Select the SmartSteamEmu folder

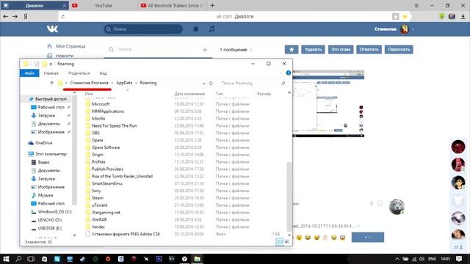coord(106,183)
